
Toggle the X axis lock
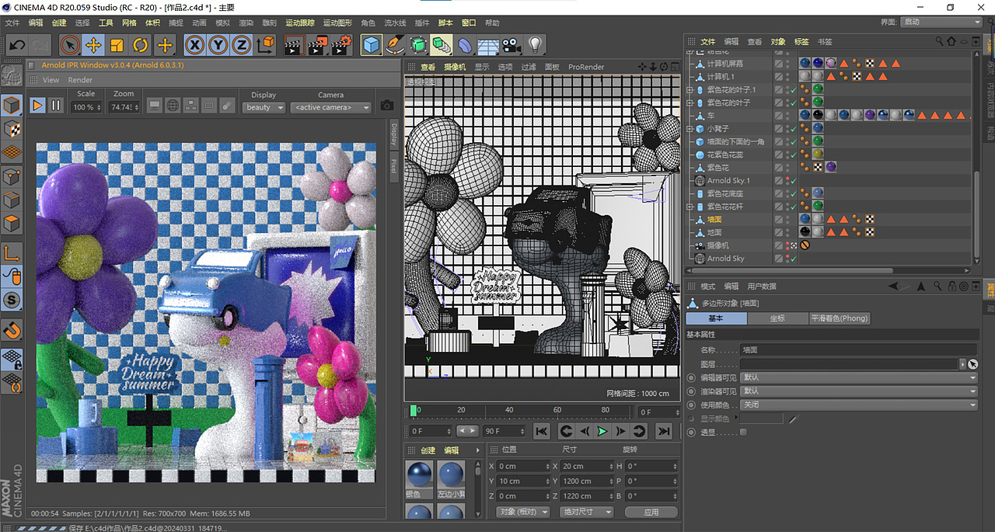[194, 45]
